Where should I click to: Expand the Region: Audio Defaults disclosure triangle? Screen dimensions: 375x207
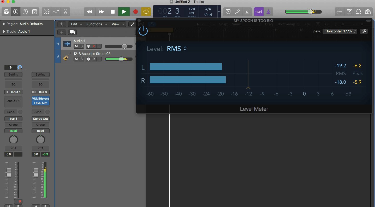coord(4,24)
